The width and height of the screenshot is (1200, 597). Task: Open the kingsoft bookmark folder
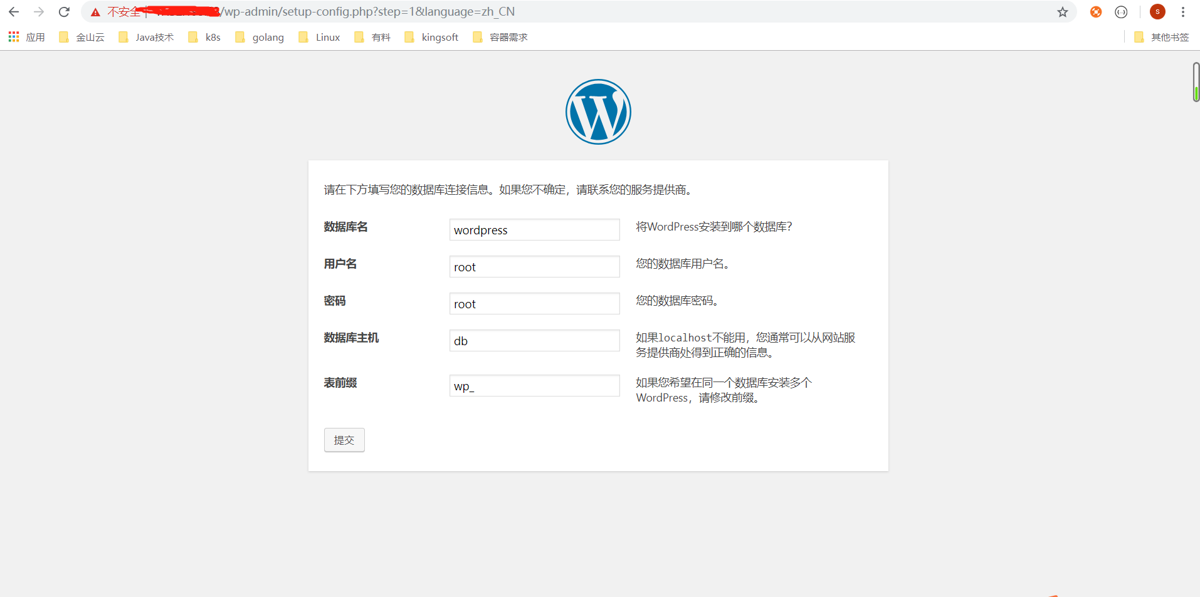(x=431, y=37)
